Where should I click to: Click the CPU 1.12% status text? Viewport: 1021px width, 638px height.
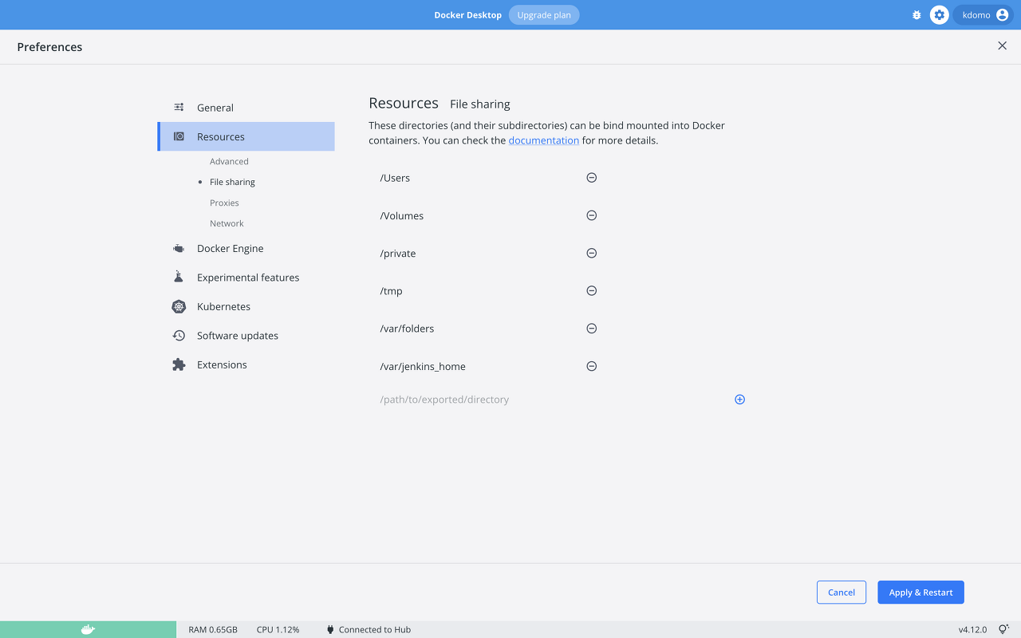278,629
